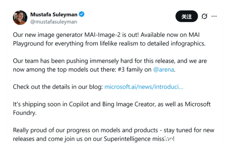Click 'lifelike realism to detailed infographics' text
The width and height of the screenshot is (226, 143).
(159, 44)
